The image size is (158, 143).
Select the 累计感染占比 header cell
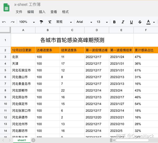pos(146,50)
